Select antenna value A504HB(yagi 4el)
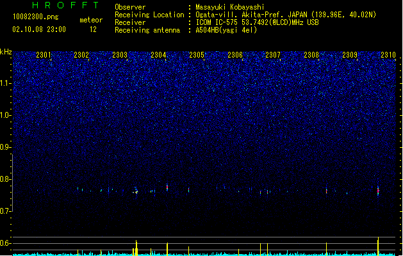The width and height of the screenshot is (403, 256). click(226, 30)
